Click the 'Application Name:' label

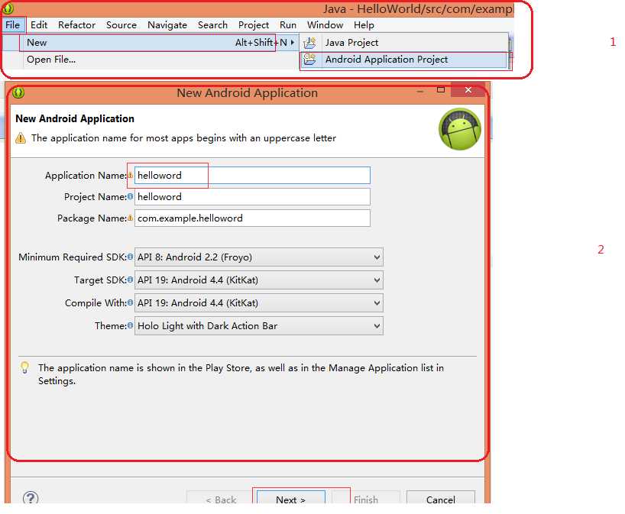pos(86,176)
